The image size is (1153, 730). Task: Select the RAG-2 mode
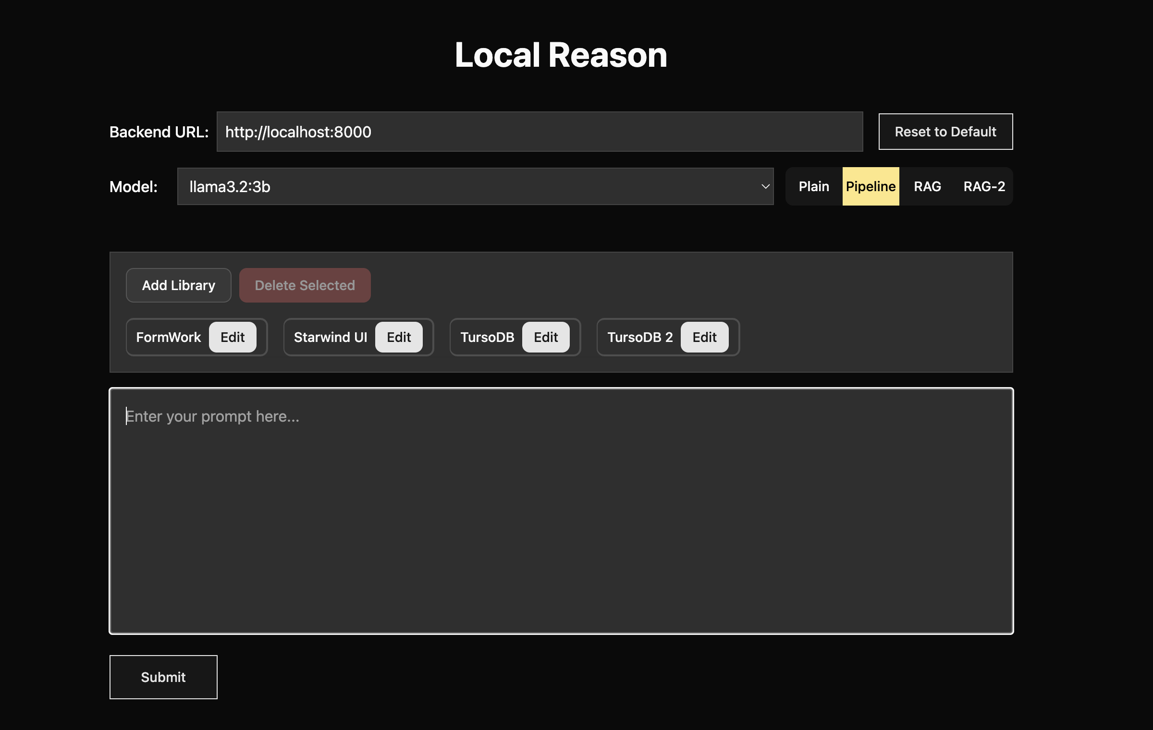coord(984,186)
